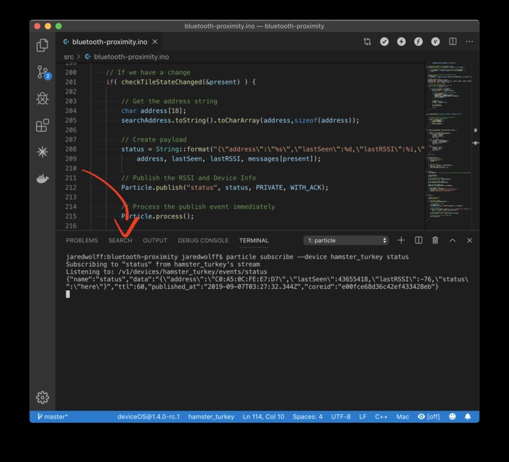
Task: Delete terminal using trash icon
Action: 435,240
